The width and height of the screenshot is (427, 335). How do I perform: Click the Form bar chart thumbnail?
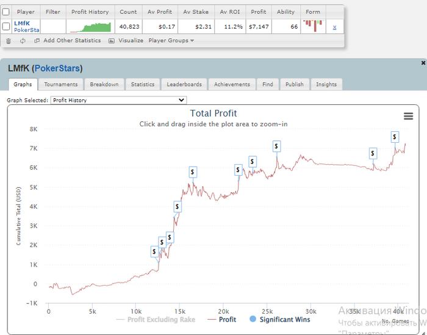(x=313, y=26)
